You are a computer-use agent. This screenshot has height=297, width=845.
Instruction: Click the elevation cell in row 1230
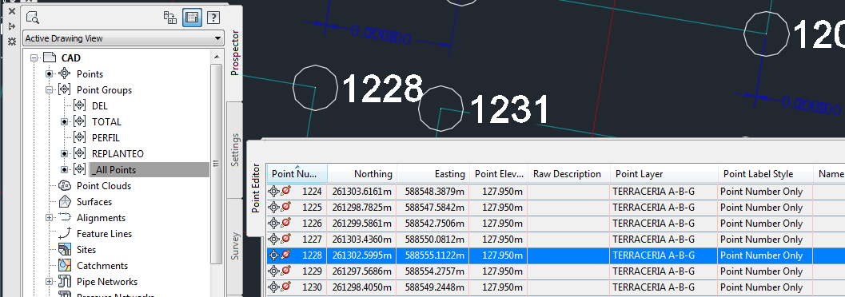(499, 287)
